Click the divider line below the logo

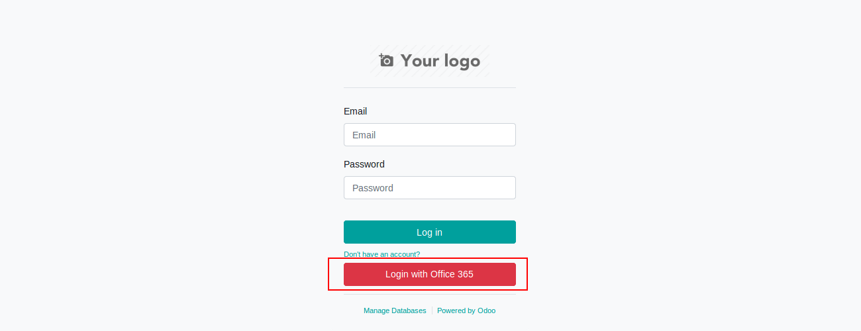[429, 87]
